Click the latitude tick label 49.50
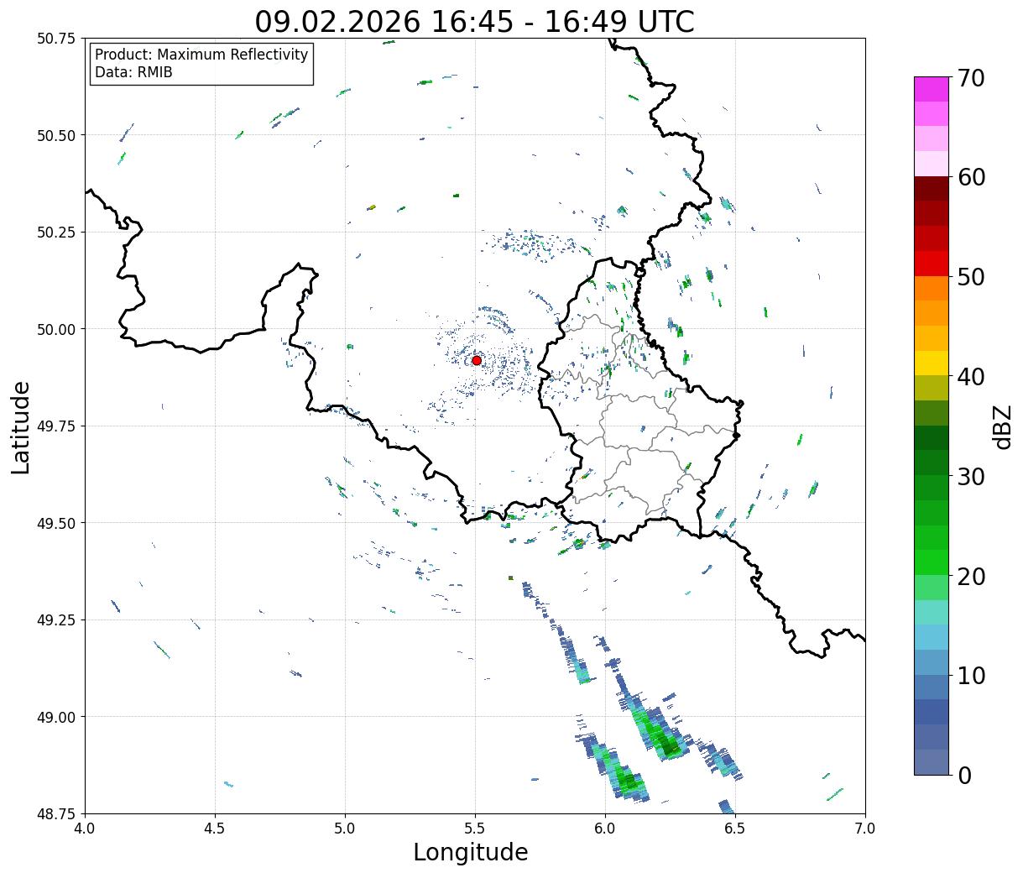 [x=56, y=523]
